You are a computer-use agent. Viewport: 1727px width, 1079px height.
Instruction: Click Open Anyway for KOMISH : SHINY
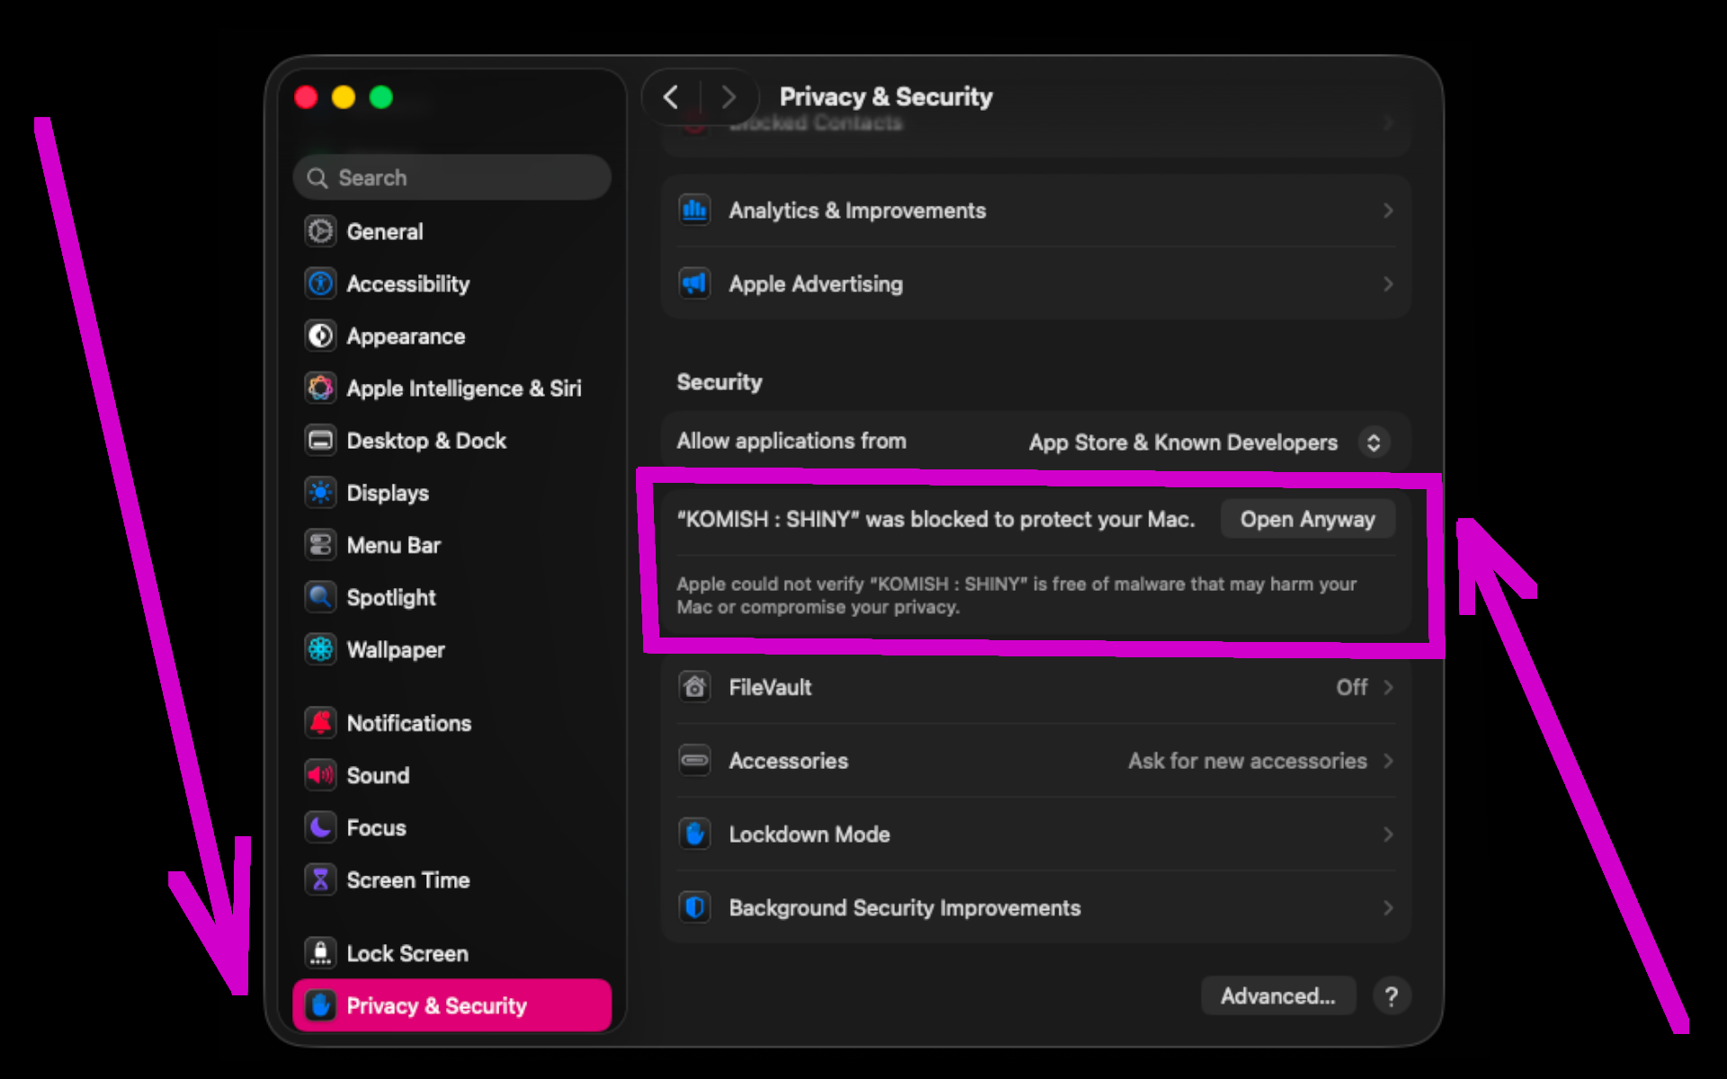pos(1307,519)
